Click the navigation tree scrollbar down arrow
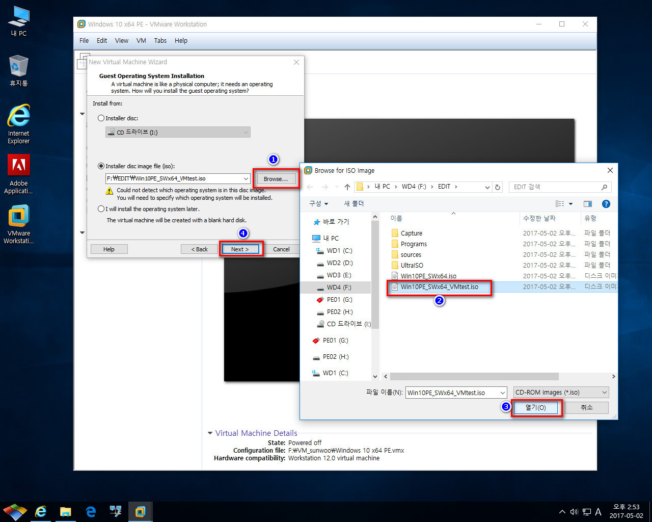 click(375, 377)
